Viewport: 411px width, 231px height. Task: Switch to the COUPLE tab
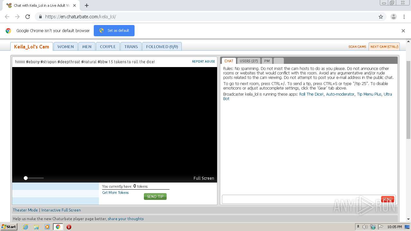click(x=108, y=47)
